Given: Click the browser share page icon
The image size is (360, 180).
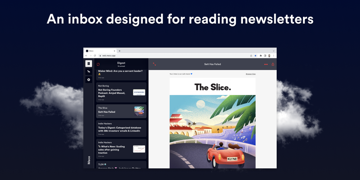Looking at the screenshot, I should click(251, 56).
